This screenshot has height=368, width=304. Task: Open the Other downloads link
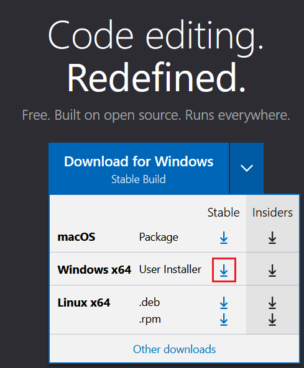(x=174, y=349)
